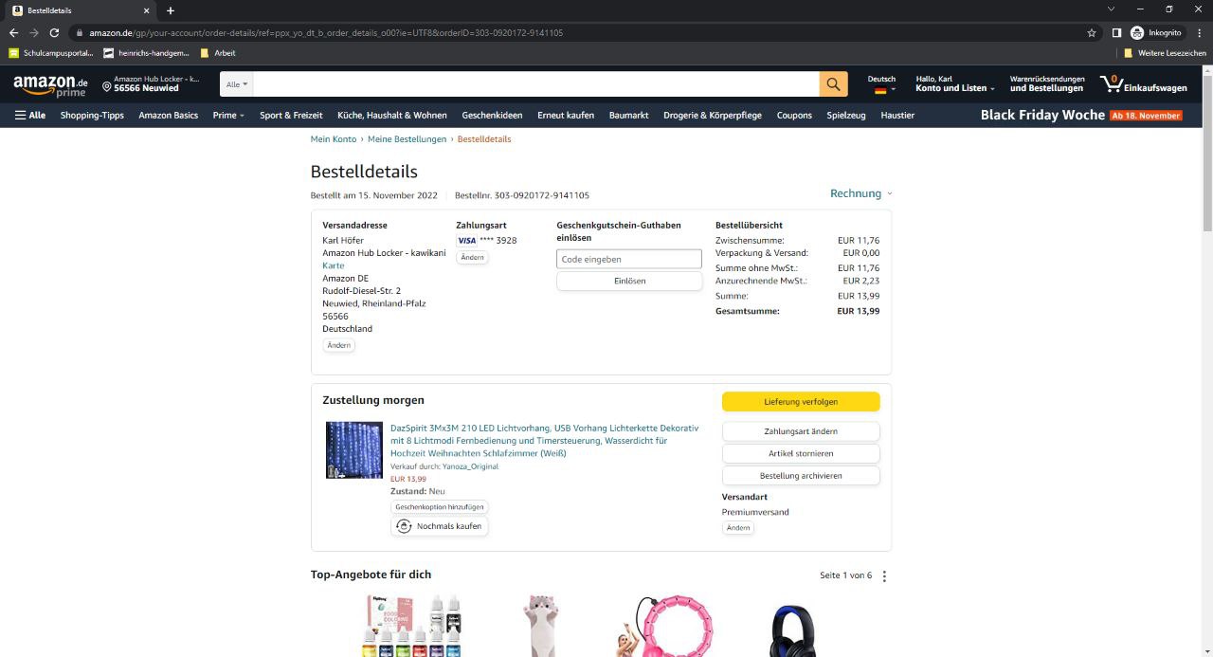Click the yellow Lieferung verfolgen button

coord(801,402)
